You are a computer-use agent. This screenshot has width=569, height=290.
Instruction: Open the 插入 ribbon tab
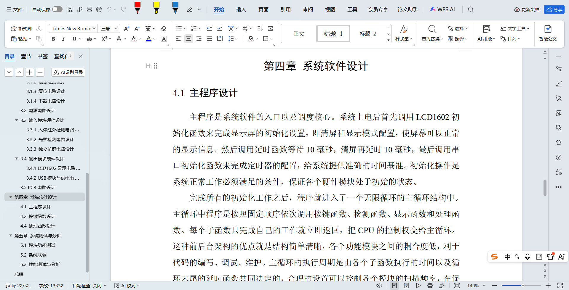tap(241, 9)
